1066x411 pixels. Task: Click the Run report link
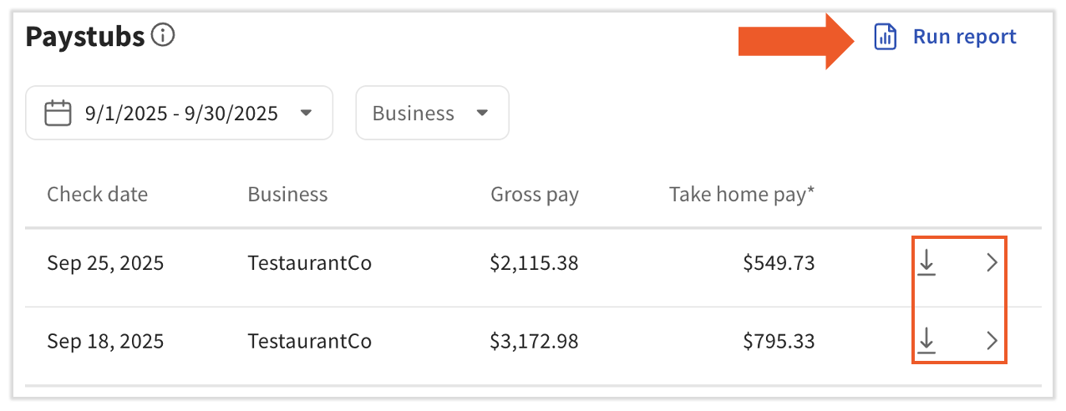click(x=964, y=37)
